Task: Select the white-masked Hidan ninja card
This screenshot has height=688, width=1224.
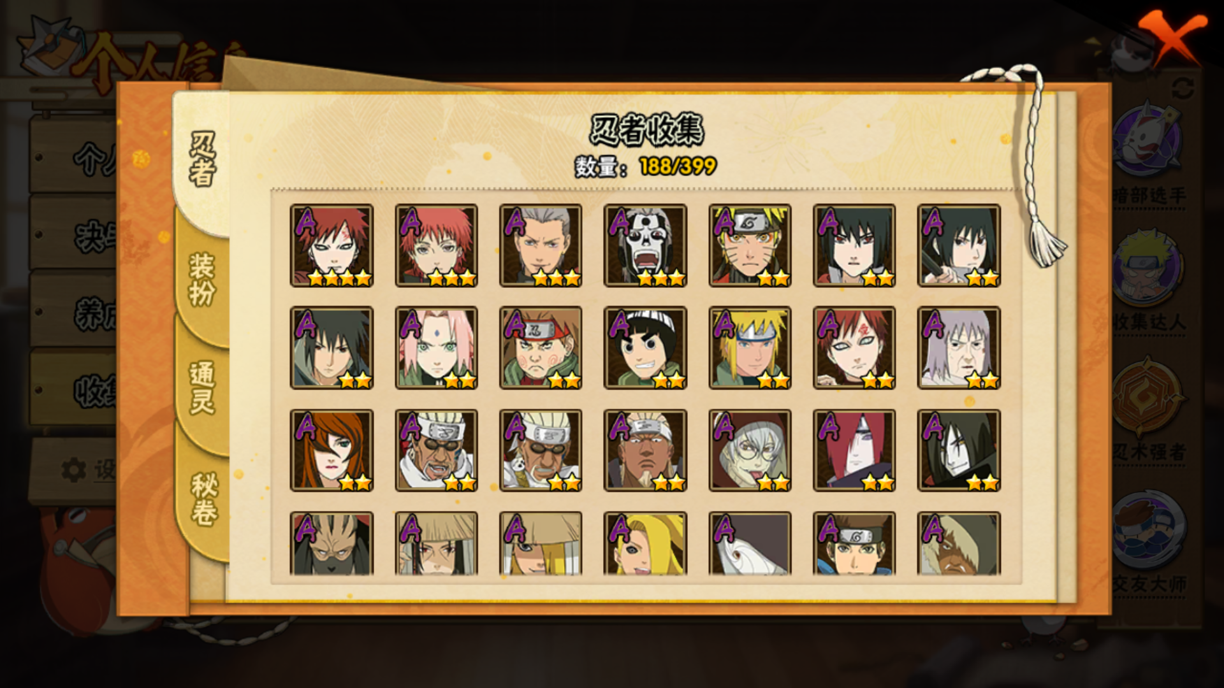Action: pos(645,245)
